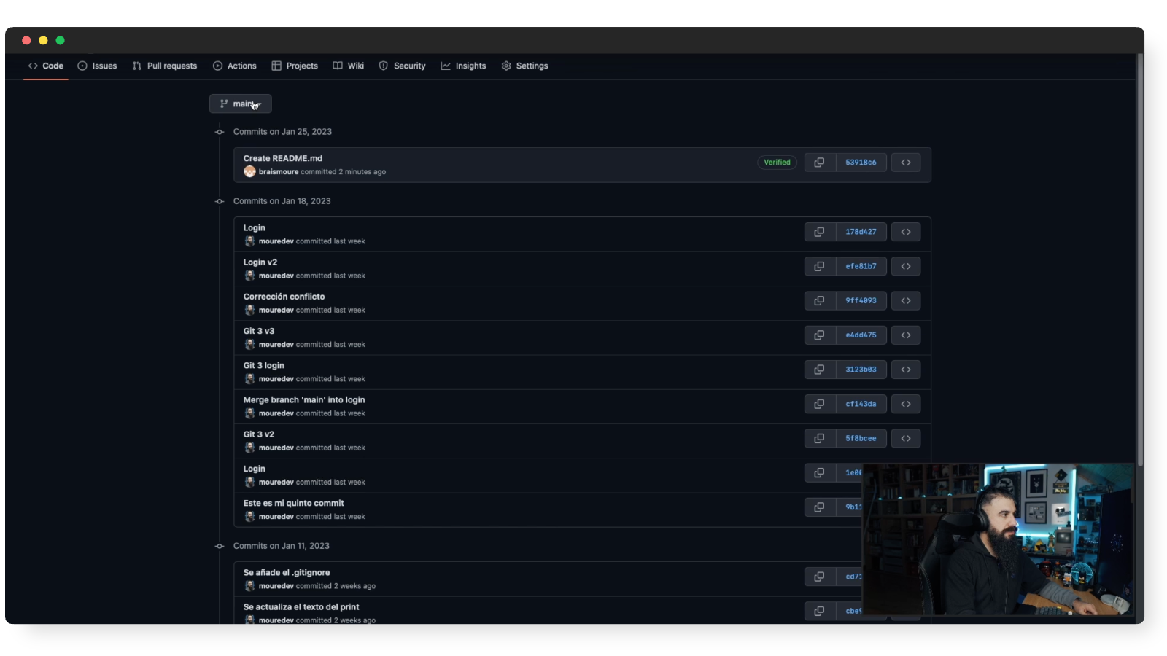The image size is (1167, 656).
Task: Click the Verified badge
Action: pyautogui.click(x=777, y=163)
